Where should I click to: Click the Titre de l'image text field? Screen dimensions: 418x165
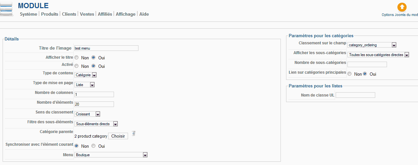[x=106, y=48]
